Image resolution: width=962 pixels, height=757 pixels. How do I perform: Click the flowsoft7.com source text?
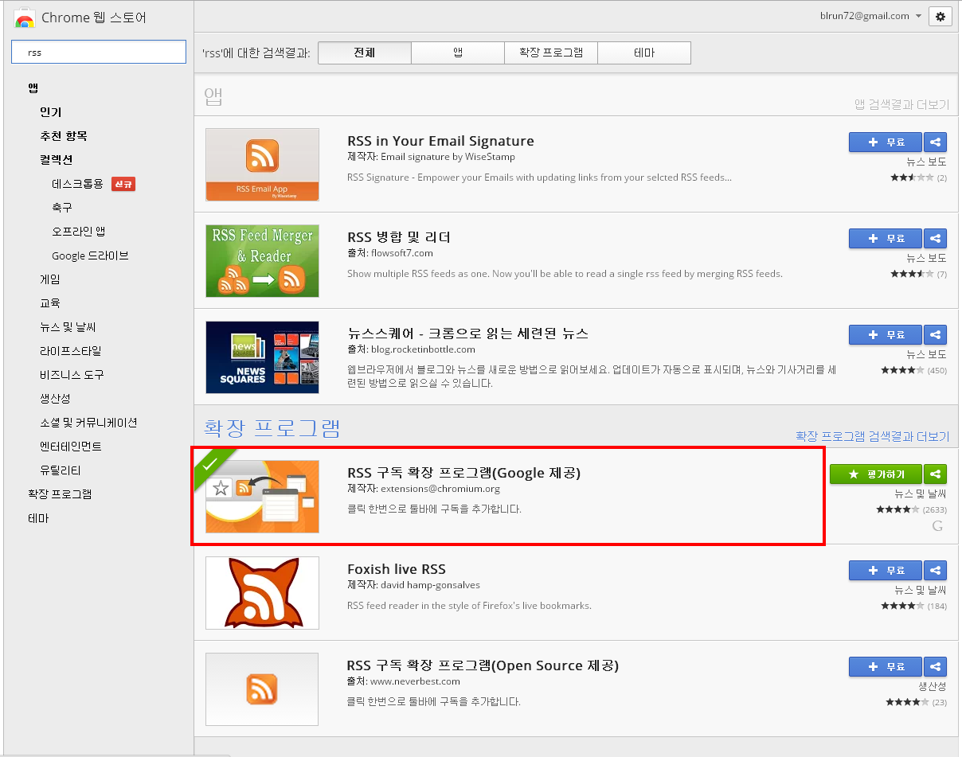[402, 253]
